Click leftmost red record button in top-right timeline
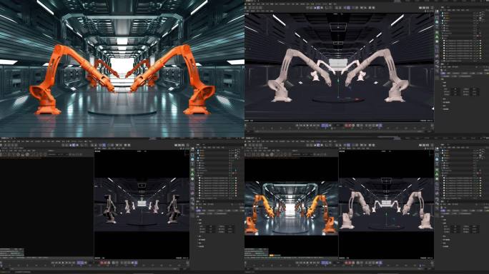 346,126
